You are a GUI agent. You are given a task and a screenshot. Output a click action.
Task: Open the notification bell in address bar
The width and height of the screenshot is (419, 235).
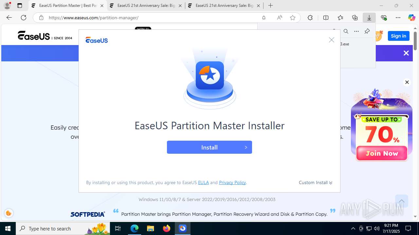(264, 18)
